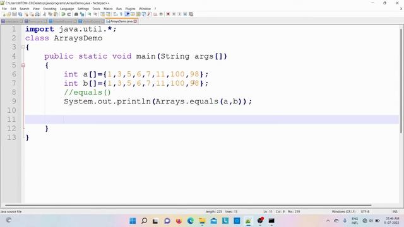Click Windows (CR LF) in status bar
Screen dimensions: 404x227
pos(343,212)
